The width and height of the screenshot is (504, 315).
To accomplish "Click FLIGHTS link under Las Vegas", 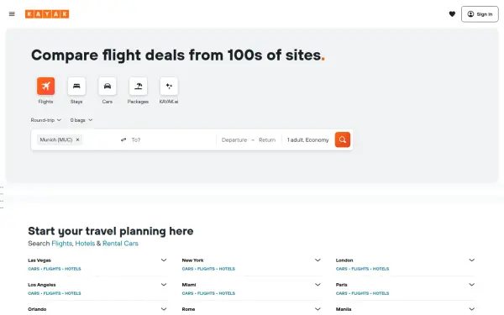I will [x=52, y=269].
